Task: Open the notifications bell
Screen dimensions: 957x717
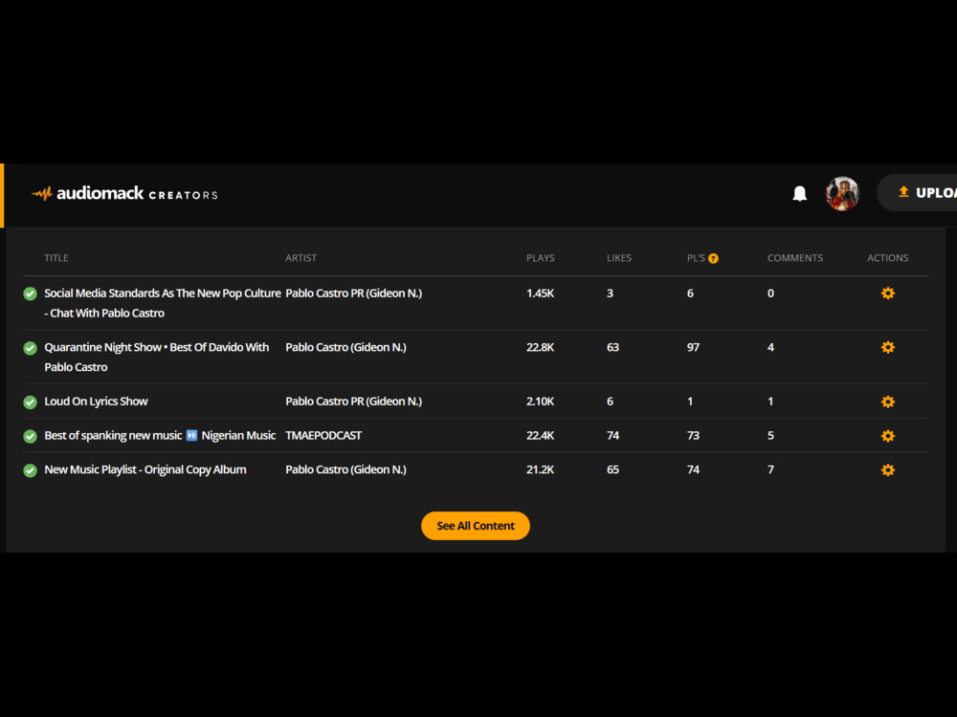Action: point(799,193)
